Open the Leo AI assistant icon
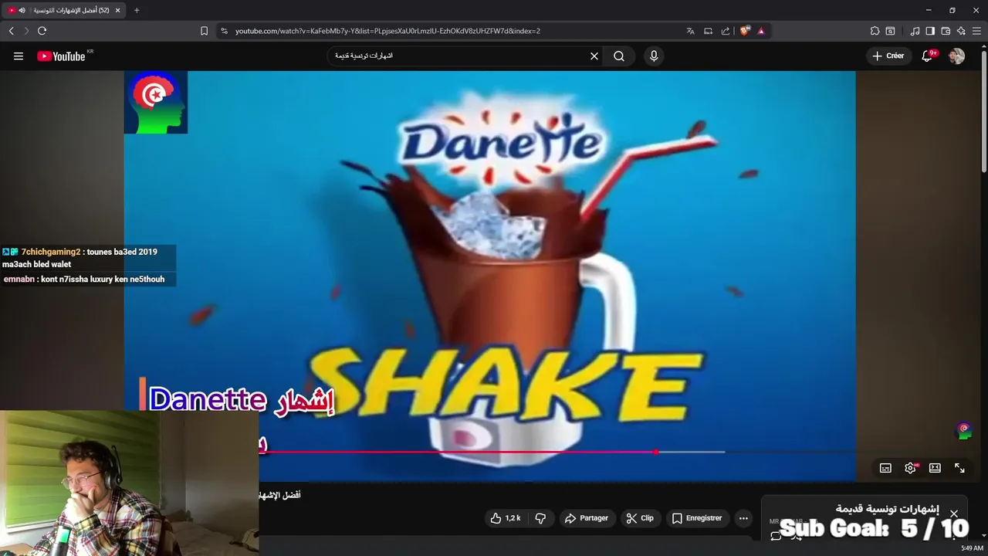The height and width of the screenshot is (556, 988). point(961,31)
